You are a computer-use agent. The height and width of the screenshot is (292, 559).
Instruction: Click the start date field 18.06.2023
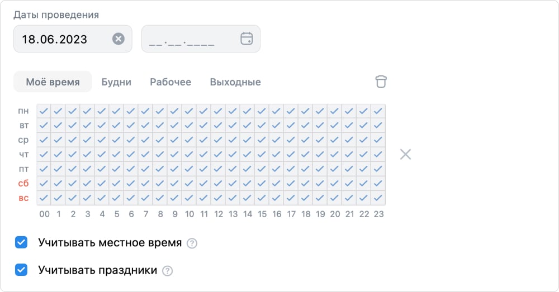[61, 39]
